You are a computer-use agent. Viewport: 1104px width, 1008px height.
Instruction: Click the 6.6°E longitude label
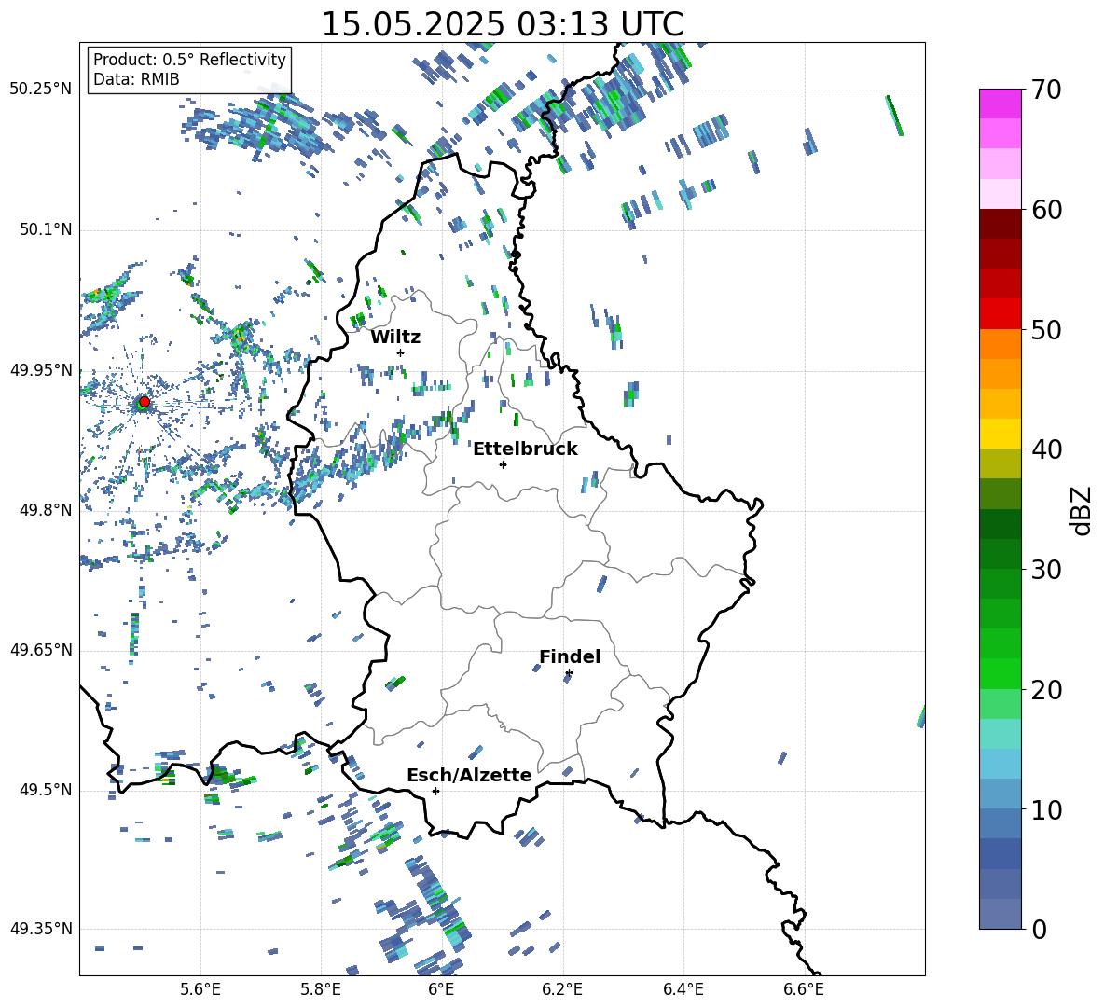click(804, 989)
